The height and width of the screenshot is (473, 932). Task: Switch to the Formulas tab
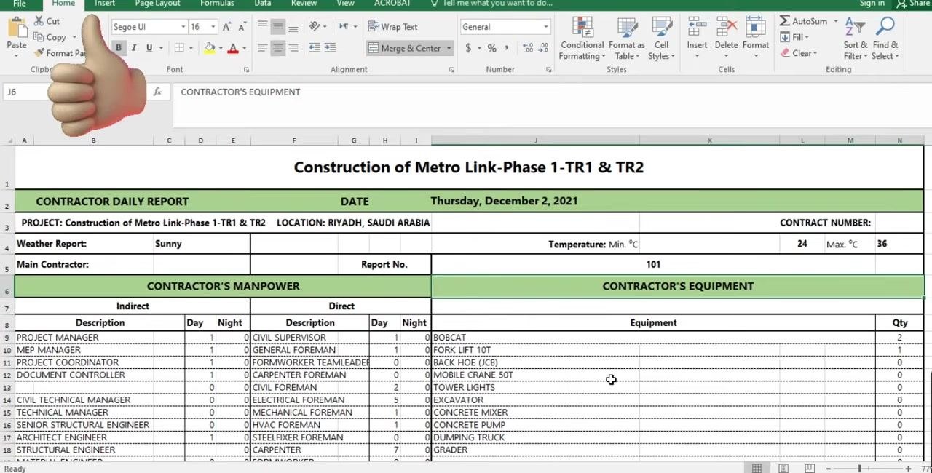coord(217,4)
